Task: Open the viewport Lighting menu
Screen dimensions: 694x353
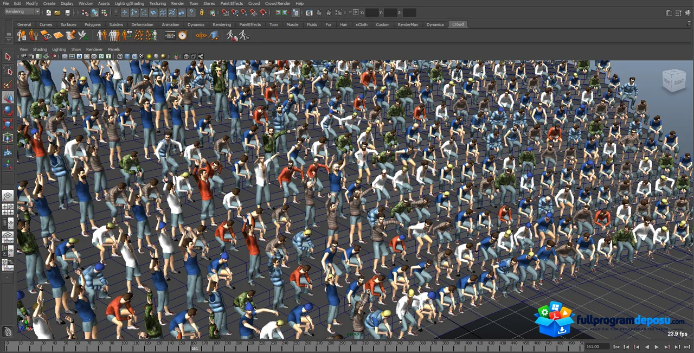Action: click(x=59, y=49)
